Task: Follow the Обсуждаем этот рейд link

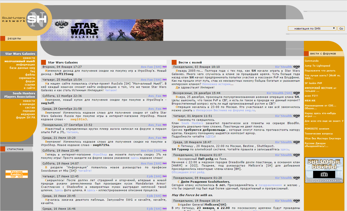Action: [188, 172]
